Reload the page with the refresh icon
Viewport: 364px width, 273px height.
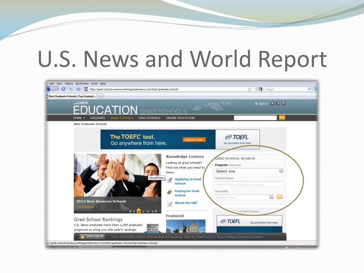(63, 89)
